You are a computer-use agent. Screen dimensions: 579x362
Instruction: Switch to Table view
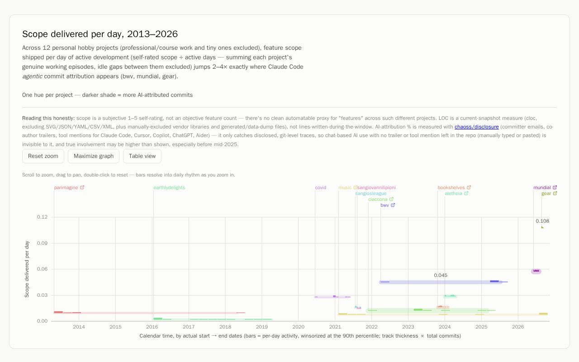[x=142, y=156]
